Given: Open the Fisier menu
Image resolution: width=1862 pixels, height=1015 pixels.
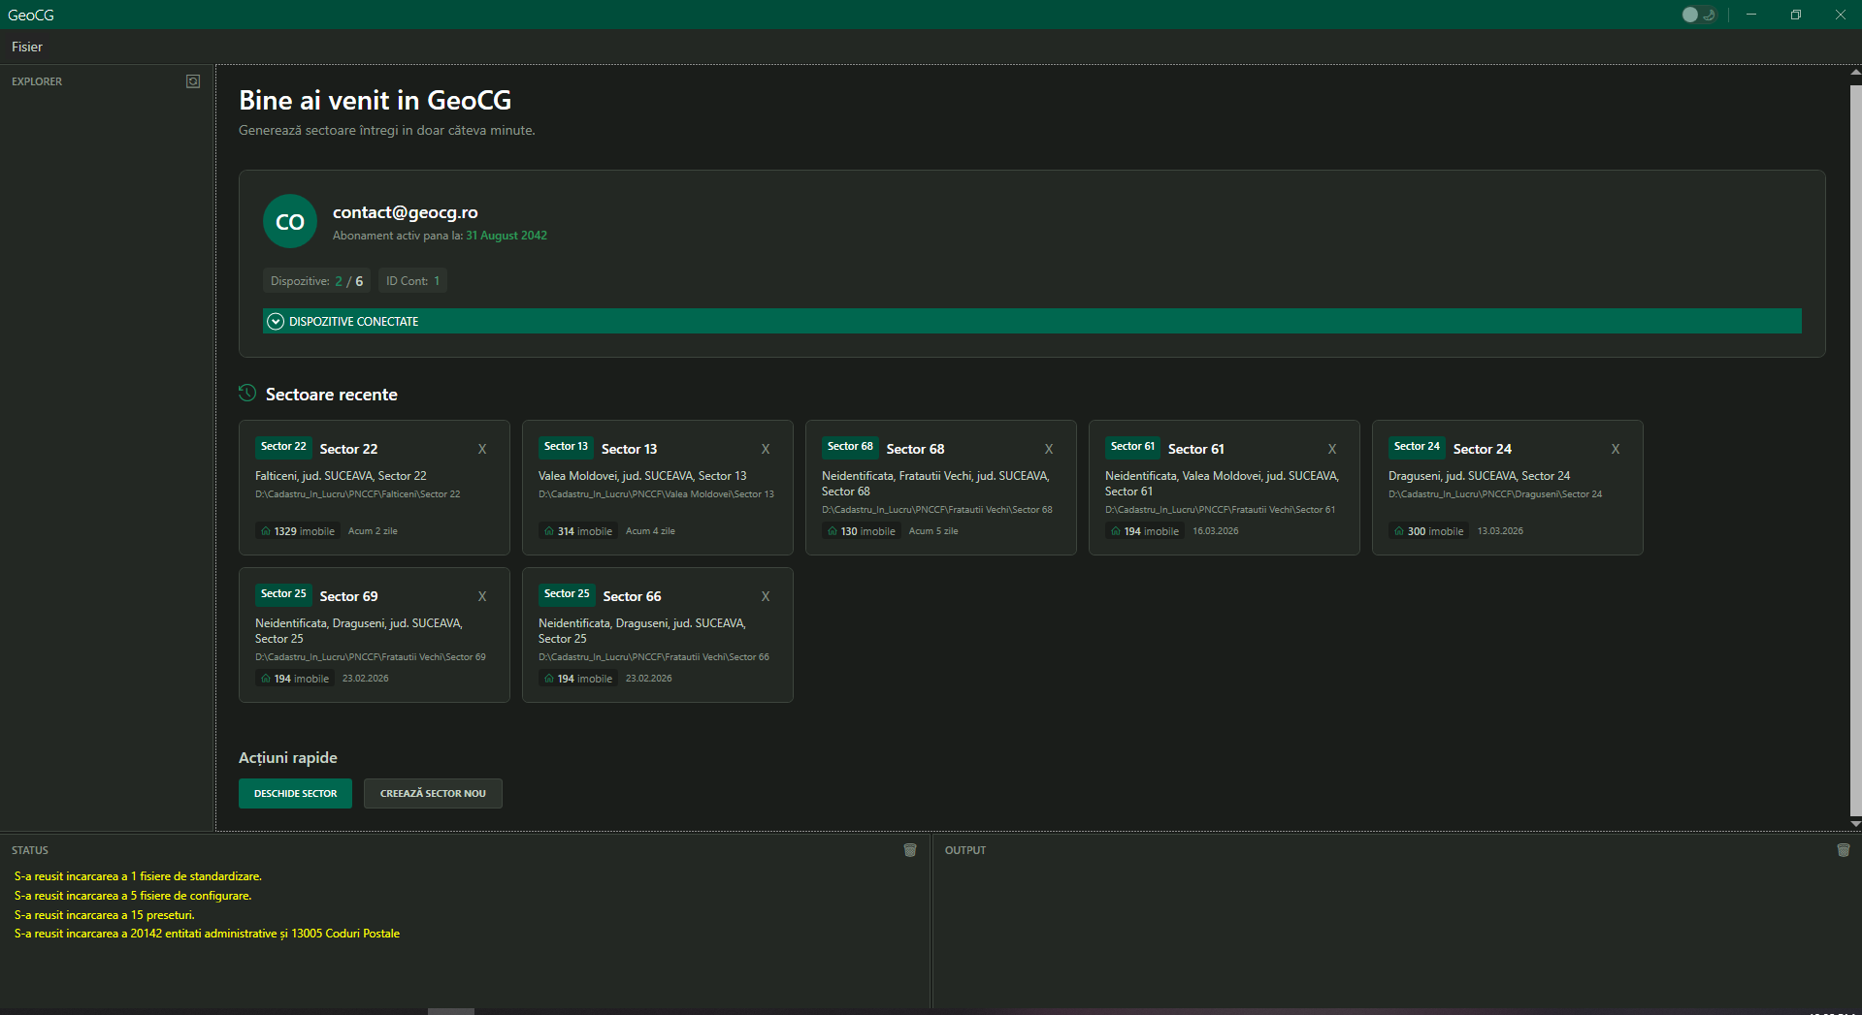Looking at the screenshot, I should pyautogui.click(x=27, y=47).
